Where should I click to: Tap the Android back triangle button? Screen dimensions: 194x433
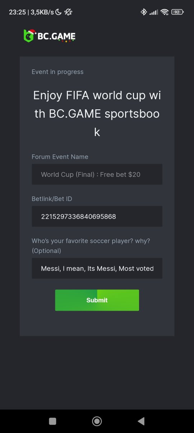pyautogui.click(x=141, y=421)
